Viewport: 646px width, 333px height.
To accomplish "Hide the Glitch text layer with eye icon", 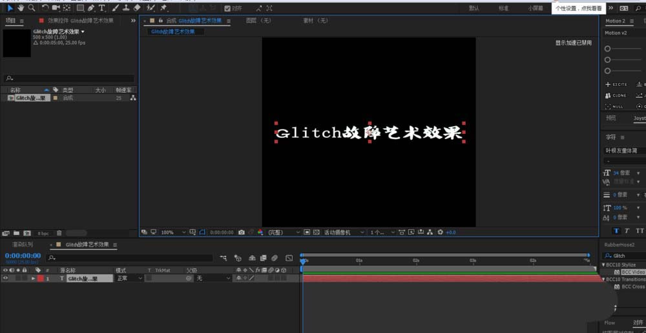I will (6, 278).
